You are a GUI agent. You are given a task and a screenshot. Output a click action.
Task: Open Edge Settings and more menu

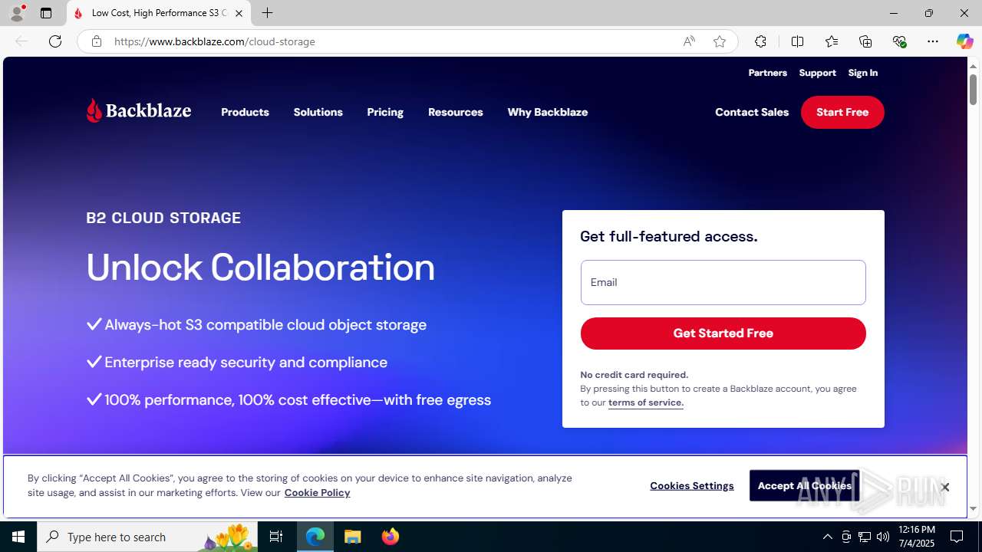pos(933,41)
